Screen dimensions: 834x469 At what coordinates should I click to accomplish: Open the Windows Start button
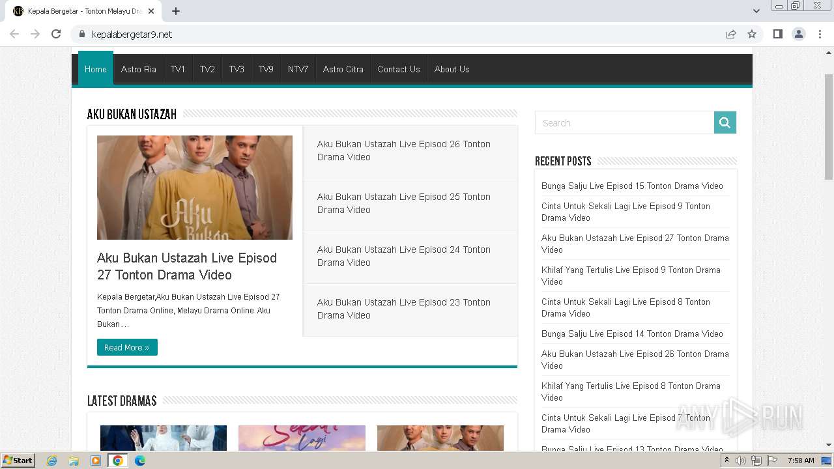(x=18, y=460)
